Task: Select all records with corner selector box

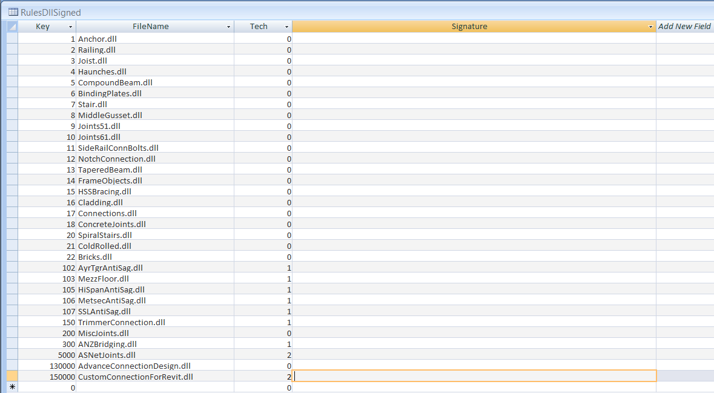Action: coord(12,27)
